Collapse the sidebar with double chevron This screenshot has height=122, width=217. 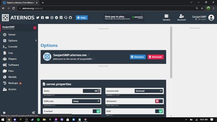click(34, 113)
